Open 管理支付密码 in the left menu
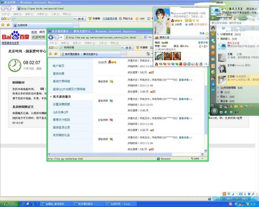 point(61,120)
